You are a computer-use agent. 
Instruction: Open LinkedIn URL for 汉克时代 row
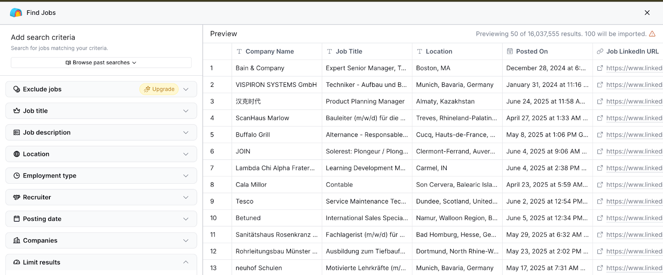click(x=634, y=102)
